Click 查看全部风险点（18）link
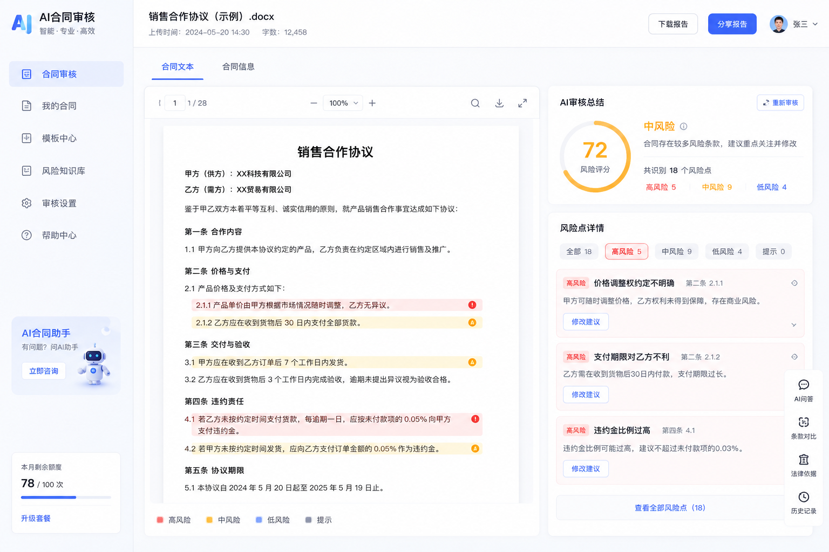The height and width of the screenshot is (552, 829). pos(670,508)
